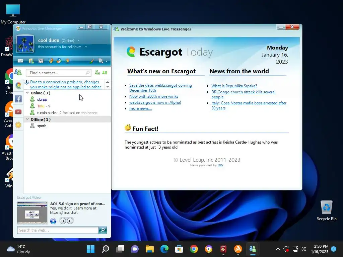Click the two-people contacts icon beside search
This screenshot has height=257, width=343.
18,72
